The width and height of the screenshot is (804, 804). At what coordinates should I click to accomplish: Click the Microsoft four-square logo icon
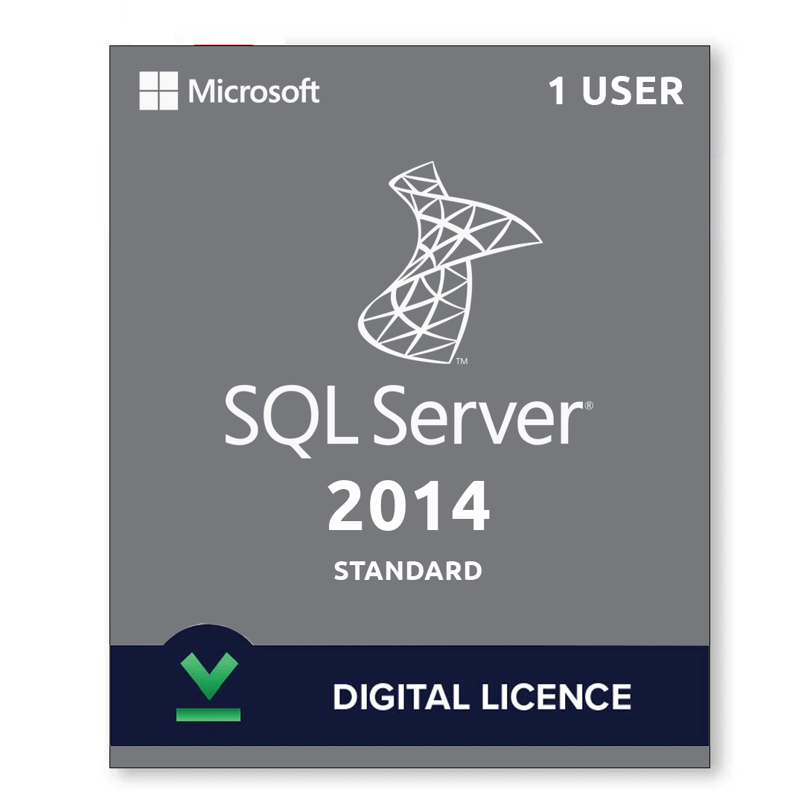[x=159, y=91]
